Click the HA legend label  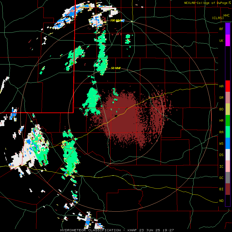[221, 86]
